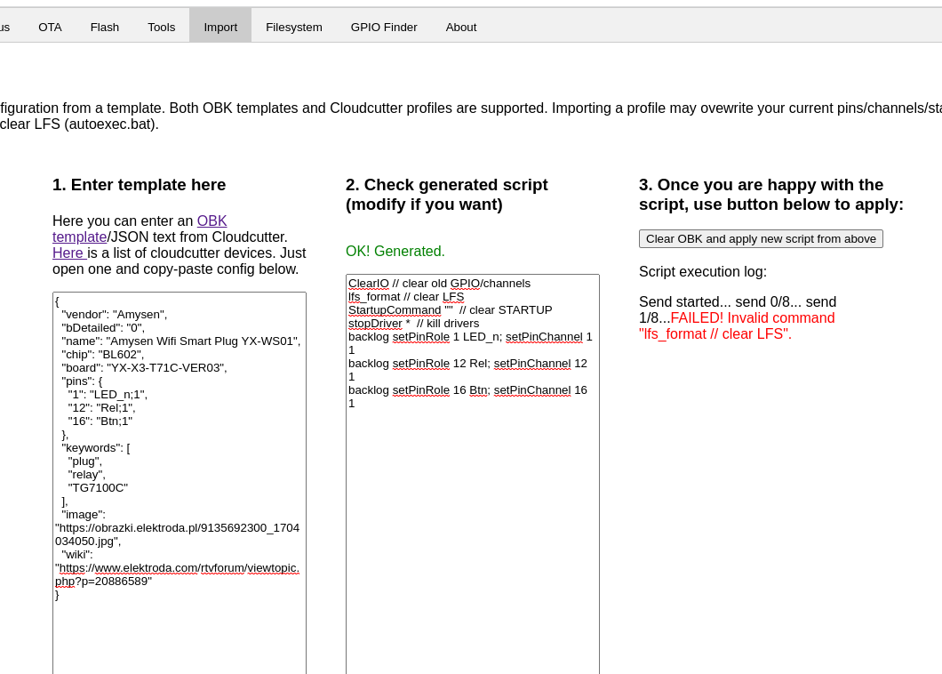This screenshot has width=942, height=674.
Task: Click the obrazki.elektroda.pl image URL text
Action: pos(177,534)
